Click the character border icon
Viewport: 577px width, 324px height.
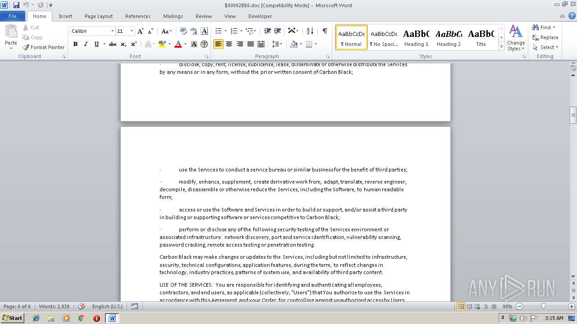click(204, 31)
